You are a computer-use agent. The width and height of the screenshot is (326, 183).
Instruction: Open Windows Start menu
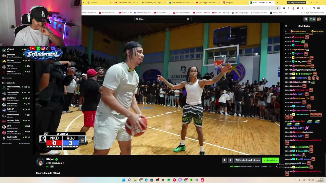[x=124, y=180]
